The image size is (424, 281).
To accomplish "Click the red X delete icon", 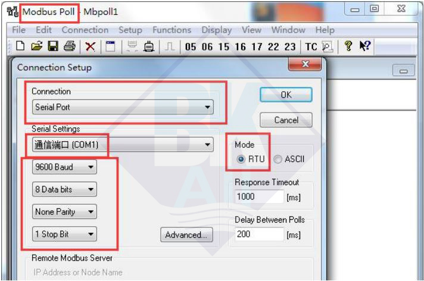I will [90, 47].
